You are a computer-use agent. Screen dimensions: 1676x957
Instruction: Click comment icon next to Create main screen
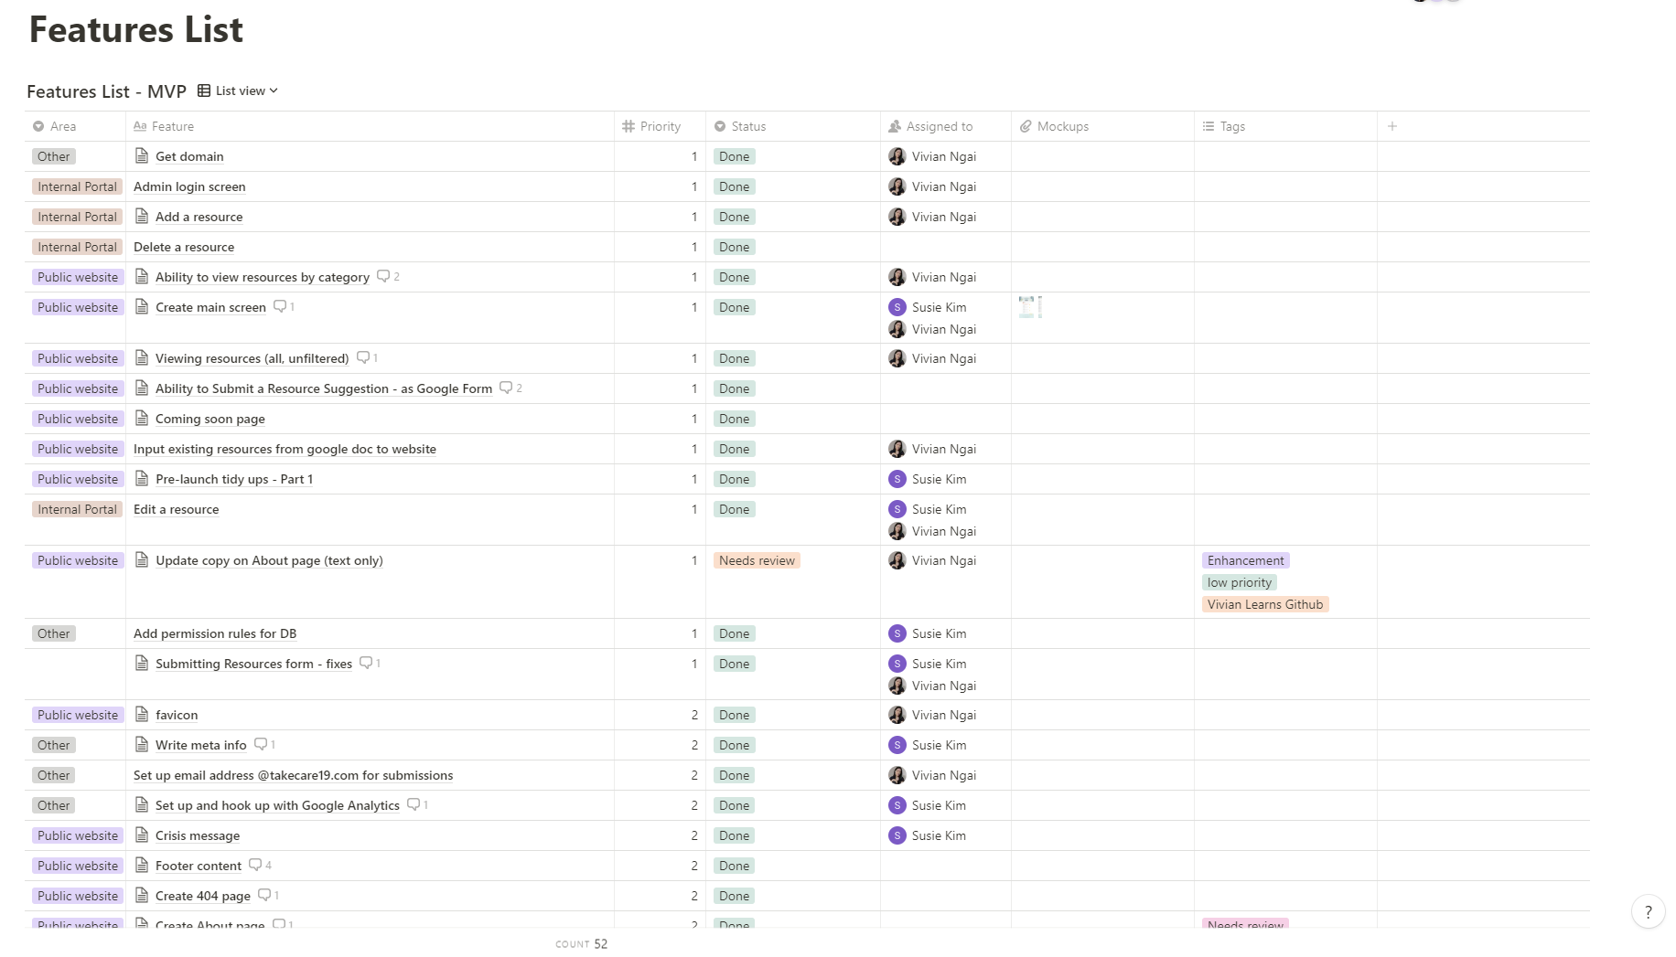(280, 306)
